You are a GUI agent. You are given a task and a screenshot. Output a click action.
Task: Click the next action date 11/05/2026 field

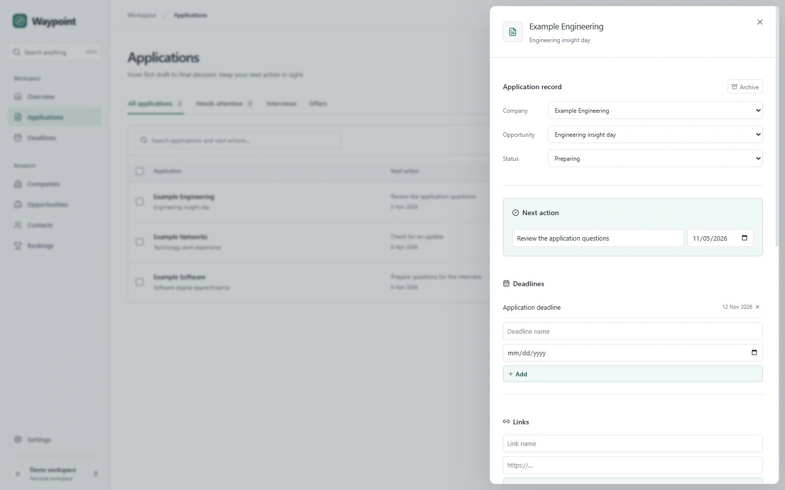click(720, 238)
